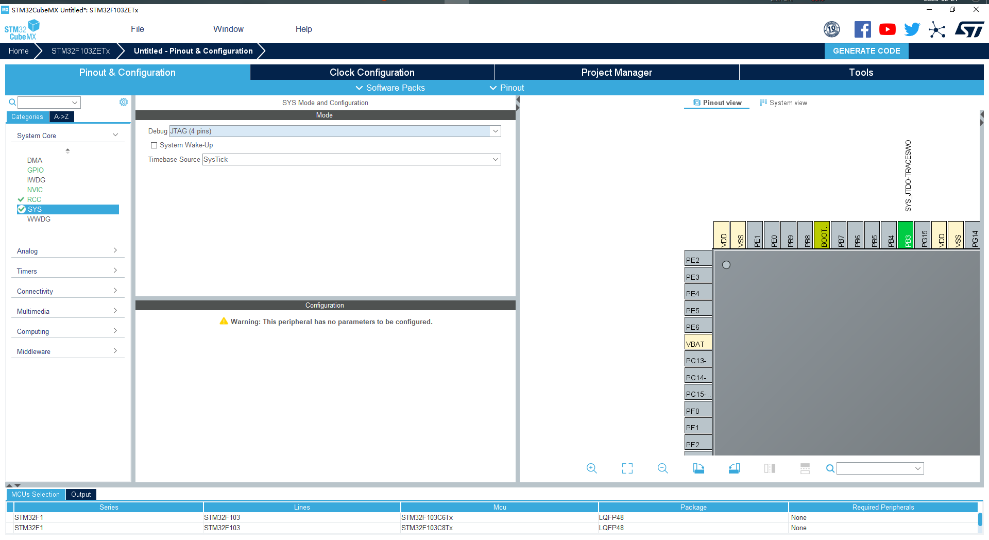
Task: Open the ST Facebook page icon
Action: coord(863,29)
